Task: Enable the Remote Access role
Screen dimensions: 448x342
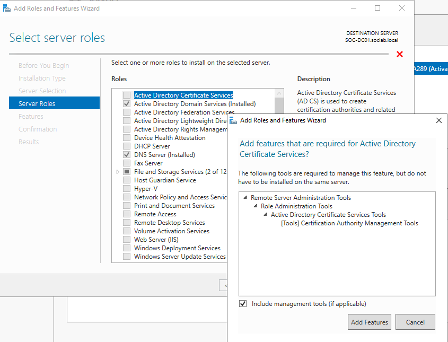Action: pos(127,214)
